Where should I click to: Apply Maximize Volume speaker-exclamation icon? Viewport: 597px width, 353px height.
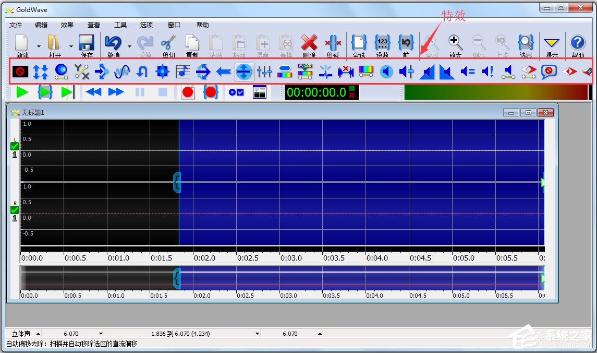tap(488, 72)
